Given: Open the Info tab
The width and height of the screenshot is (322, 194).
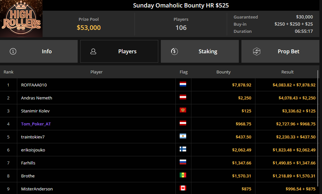Looking at the screenshot, I should (39, 51).
